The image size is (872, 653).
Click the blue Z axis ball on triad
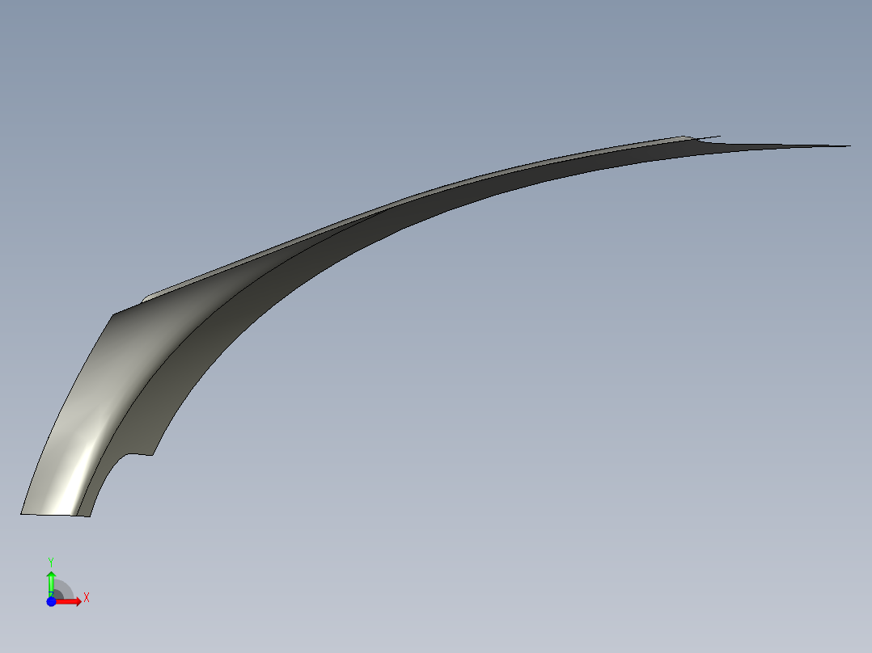pos(51,602)
